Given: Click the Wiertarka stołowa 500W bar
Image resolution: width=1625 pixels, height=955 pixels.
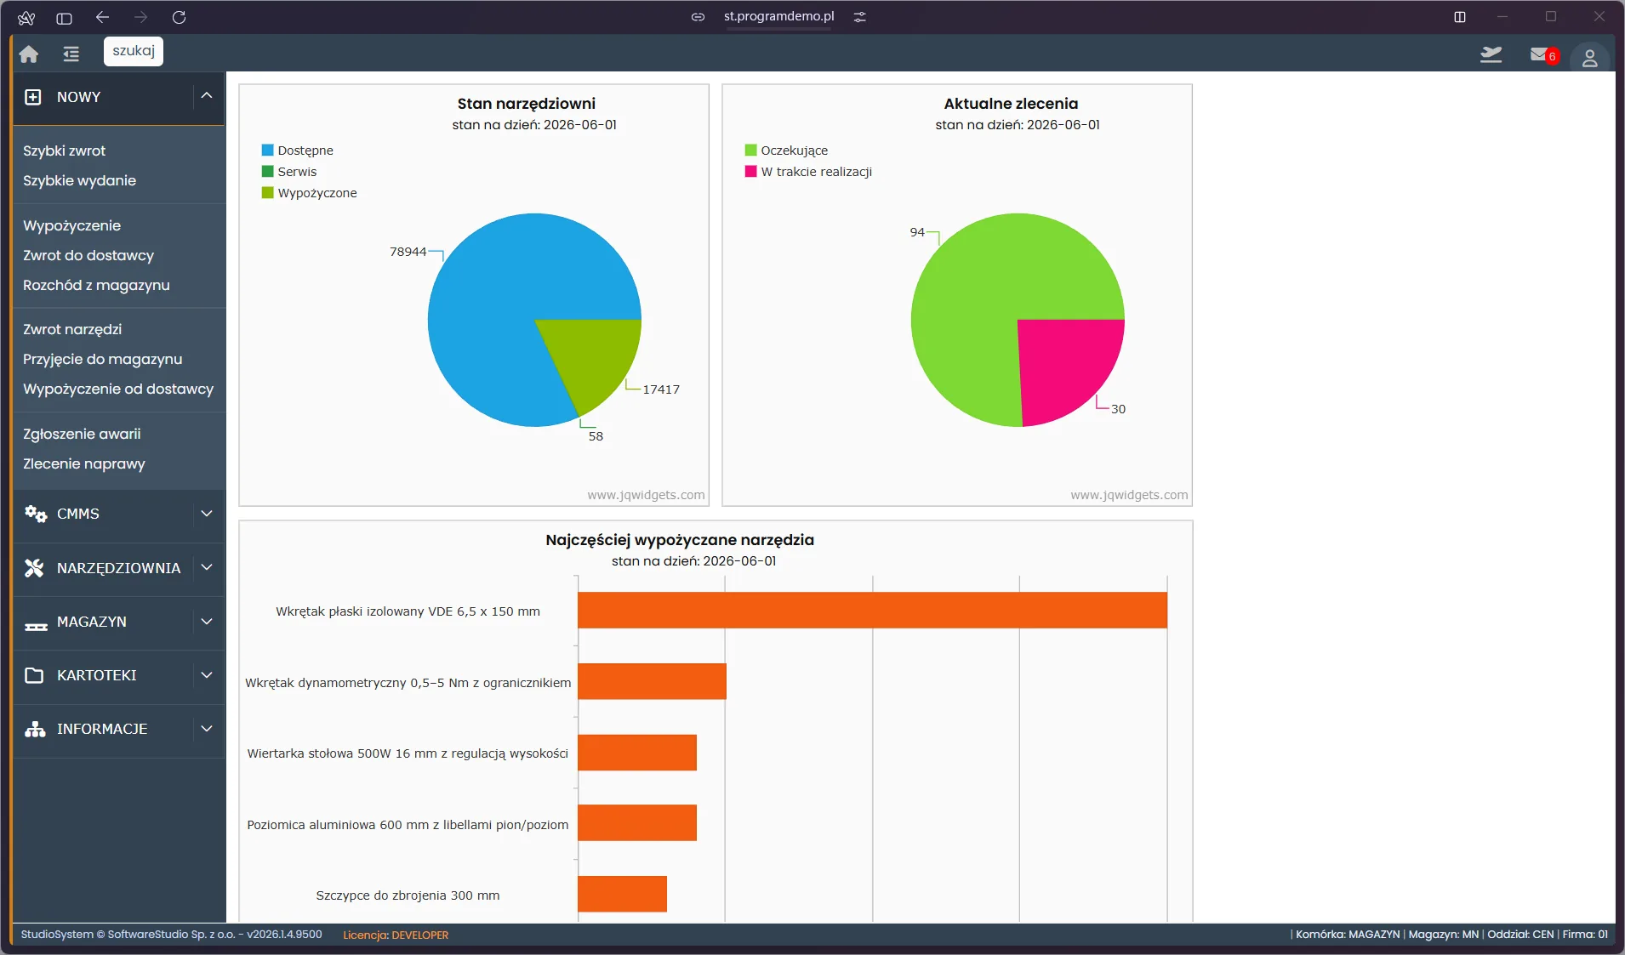Looking at the screenshot, I should pyautogui.click(x=637, y=753).
